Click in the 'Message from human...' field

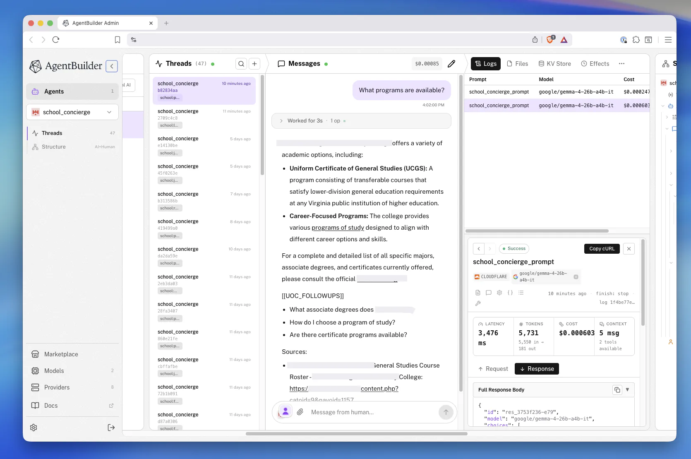tap(372, 412)
